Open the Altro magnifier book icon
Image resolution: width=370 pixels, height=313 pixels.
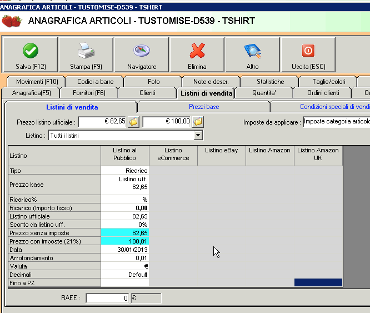coord(253,51)
